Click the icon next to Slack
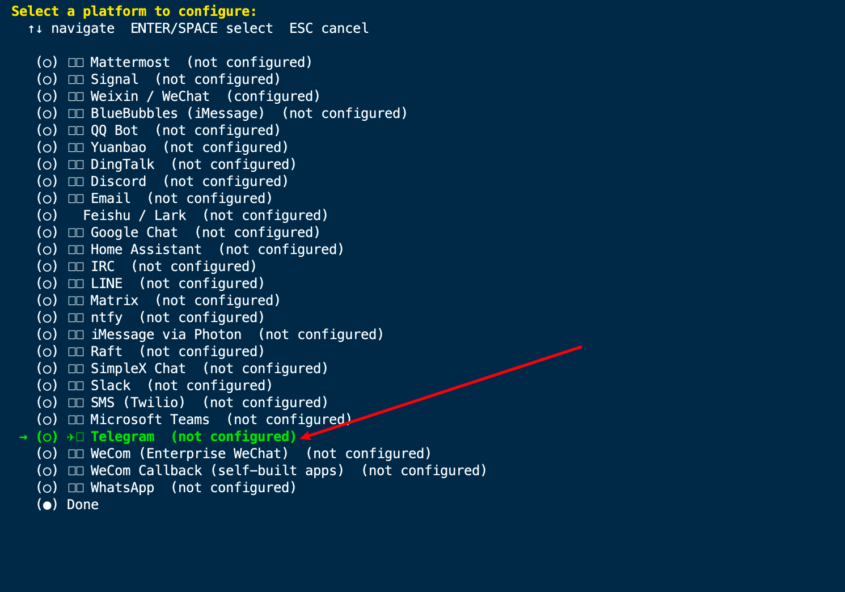 76,386
